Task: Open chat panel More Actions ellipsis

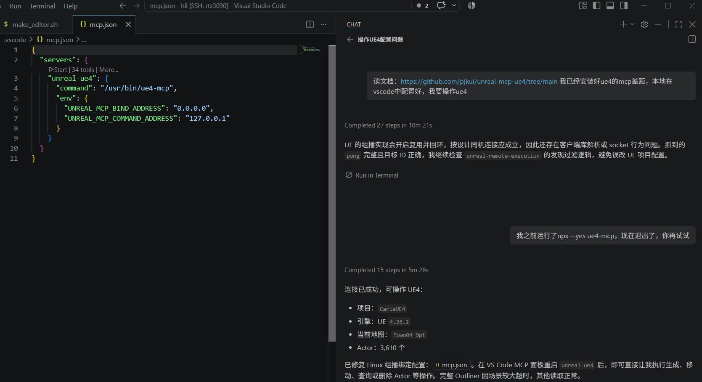Action: [x=658, y=24]
